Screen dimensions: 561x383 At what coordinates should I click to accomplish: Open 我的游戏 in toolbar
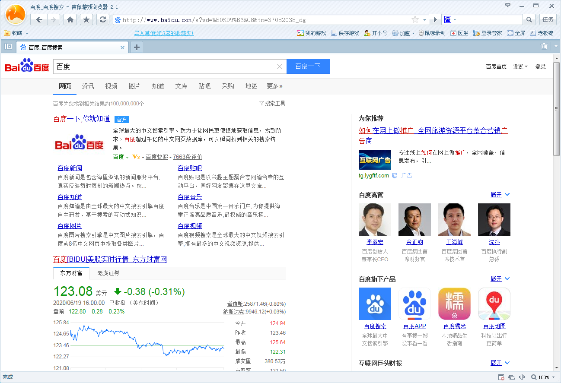[x=312, y=33]
